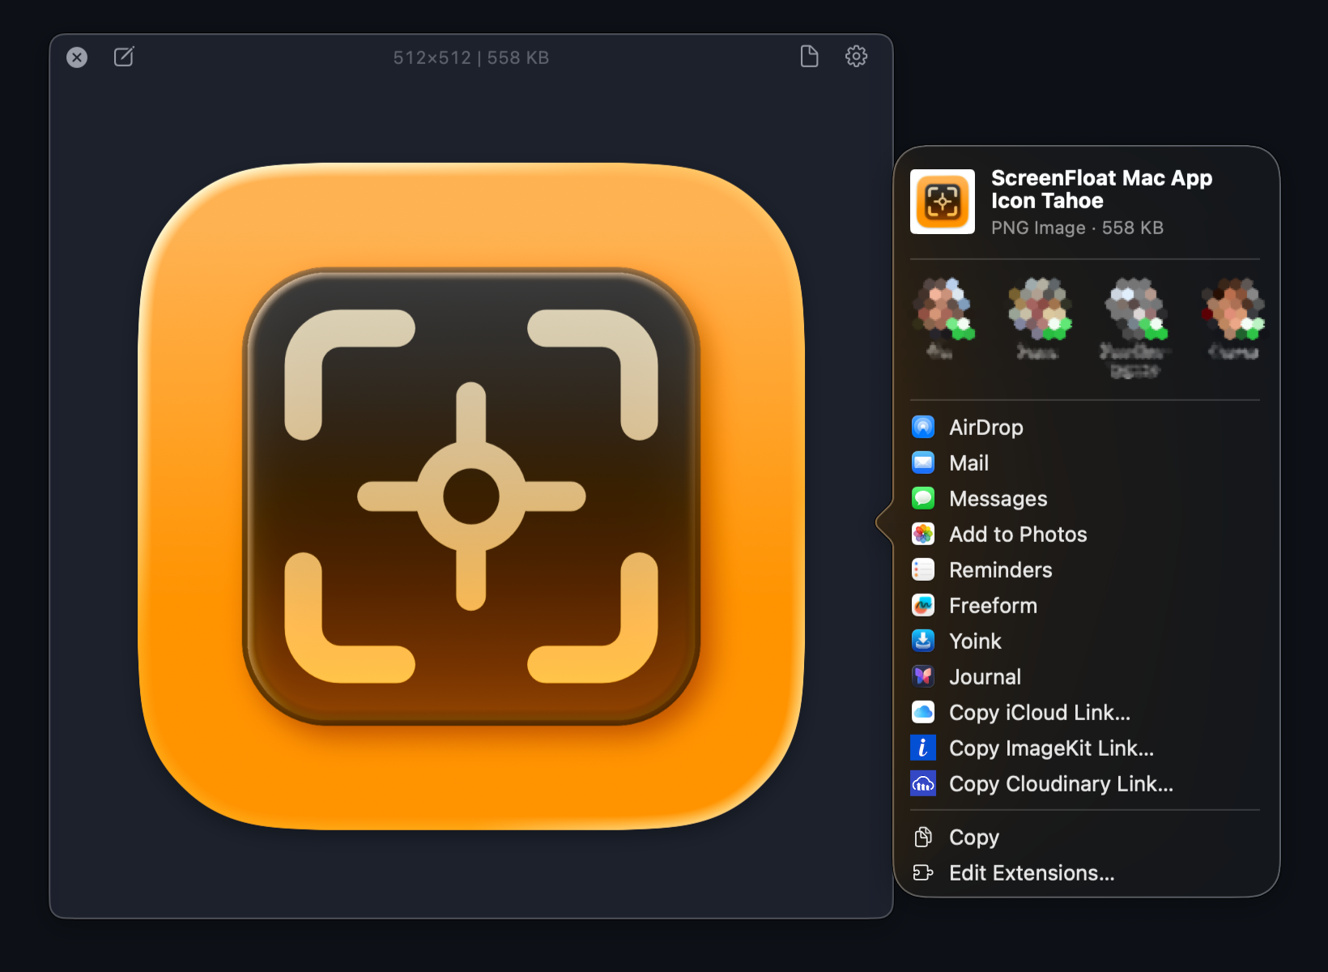1328x972 pixels.
Task: Open the settings gear in viewer
Action: pyautogui.click(x=856, y=57)
